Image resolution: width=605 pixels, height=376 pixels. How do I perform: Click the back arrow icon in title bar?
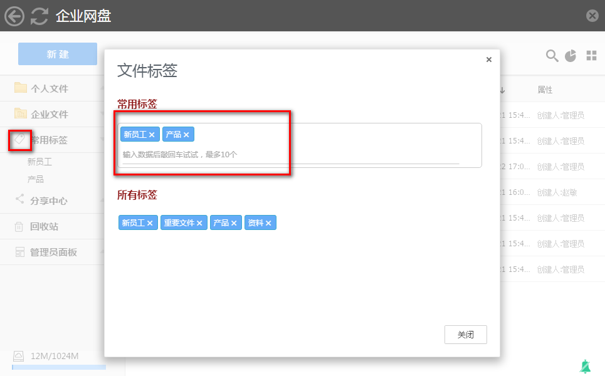(x=14, y=16)
